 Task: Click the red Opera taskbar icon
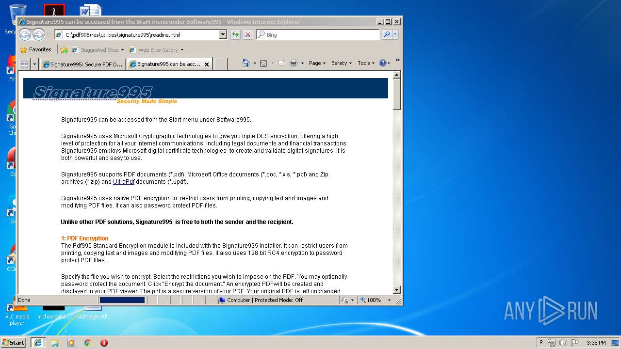[104, 342]
